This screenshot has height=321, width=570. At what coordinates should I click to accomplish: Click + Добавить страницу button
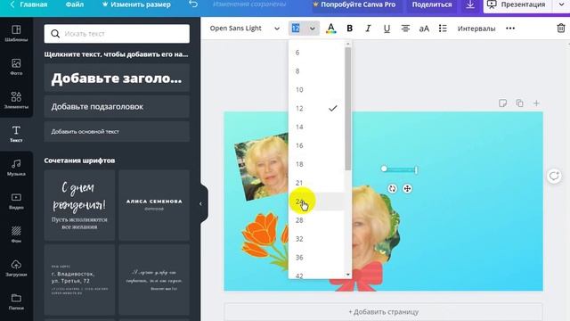tap(384, 312)
